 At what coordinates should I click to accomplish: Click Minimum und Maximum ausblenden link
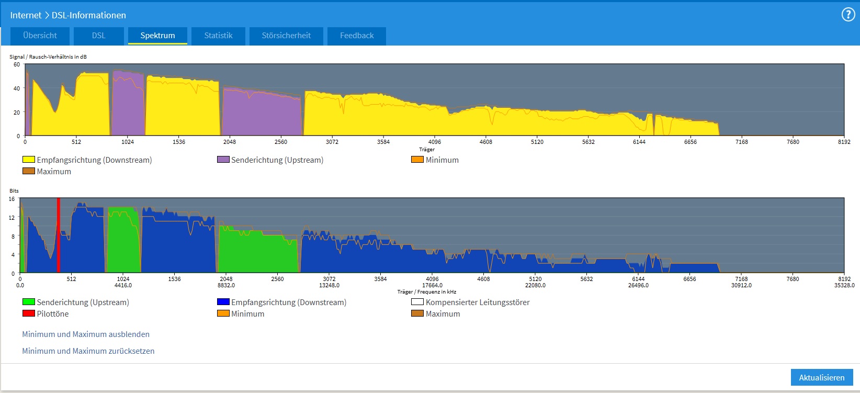coord(86,334)
